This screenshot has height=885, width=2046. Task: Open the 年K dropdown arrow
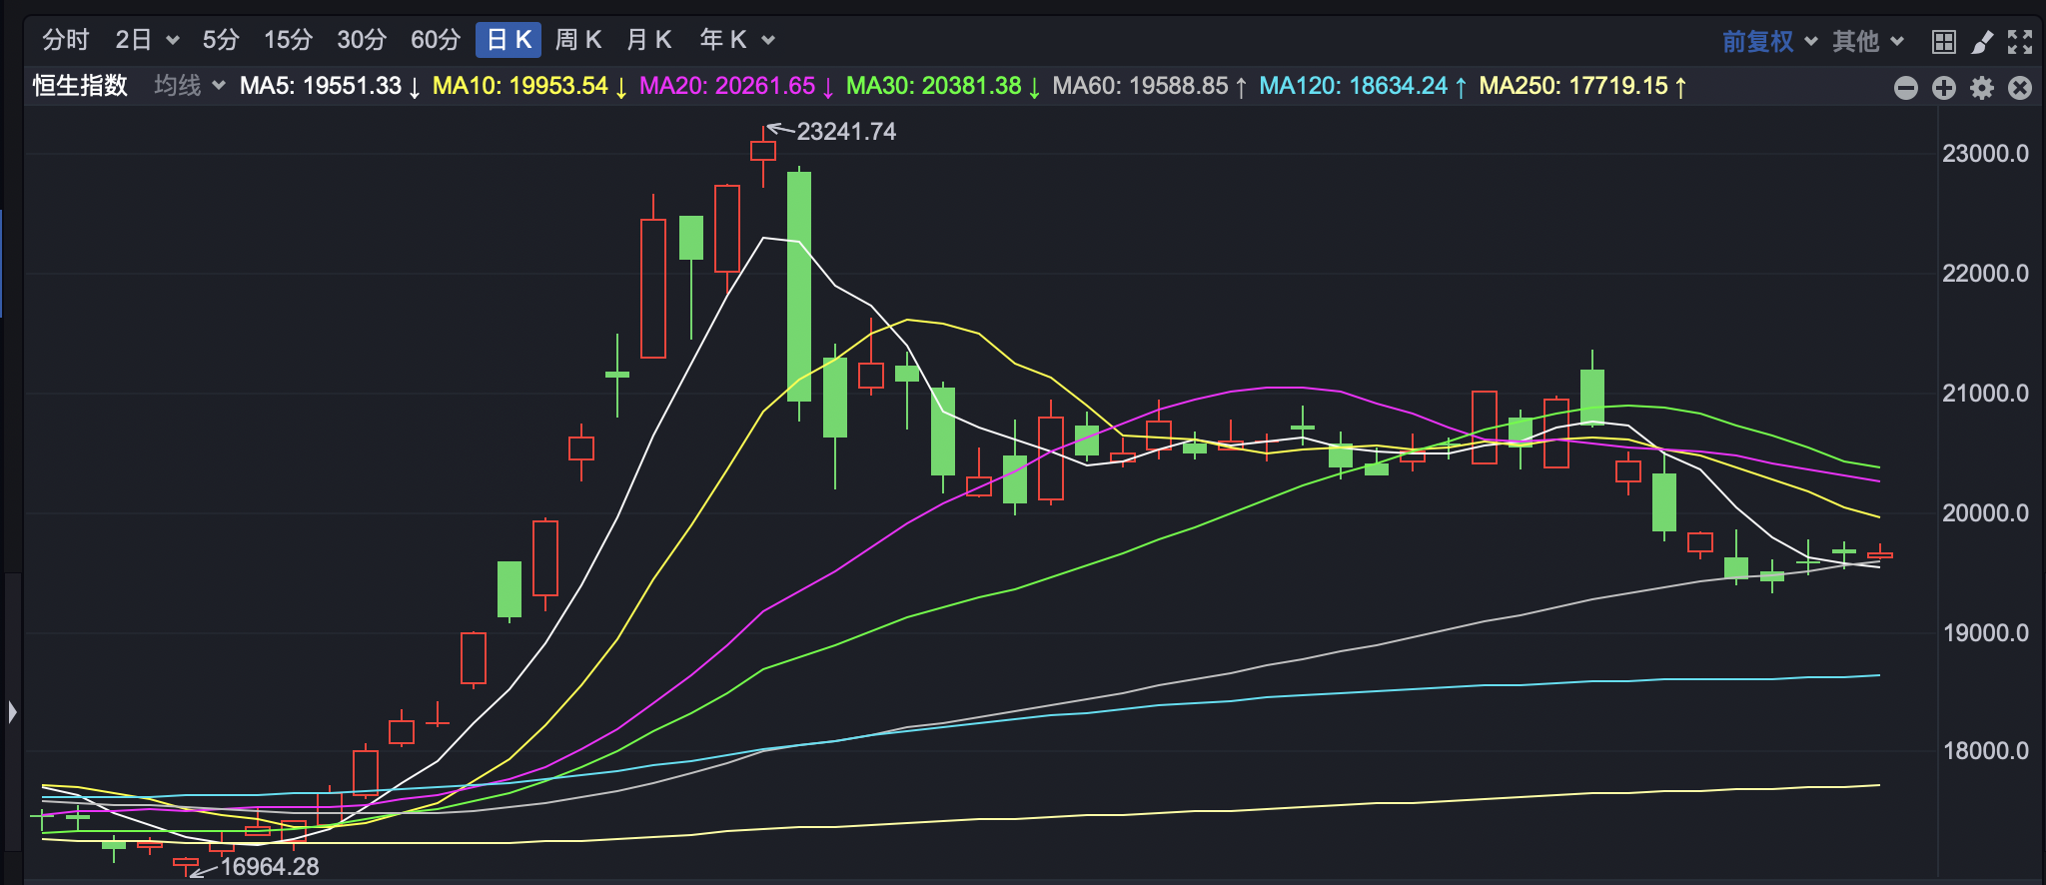768,41
